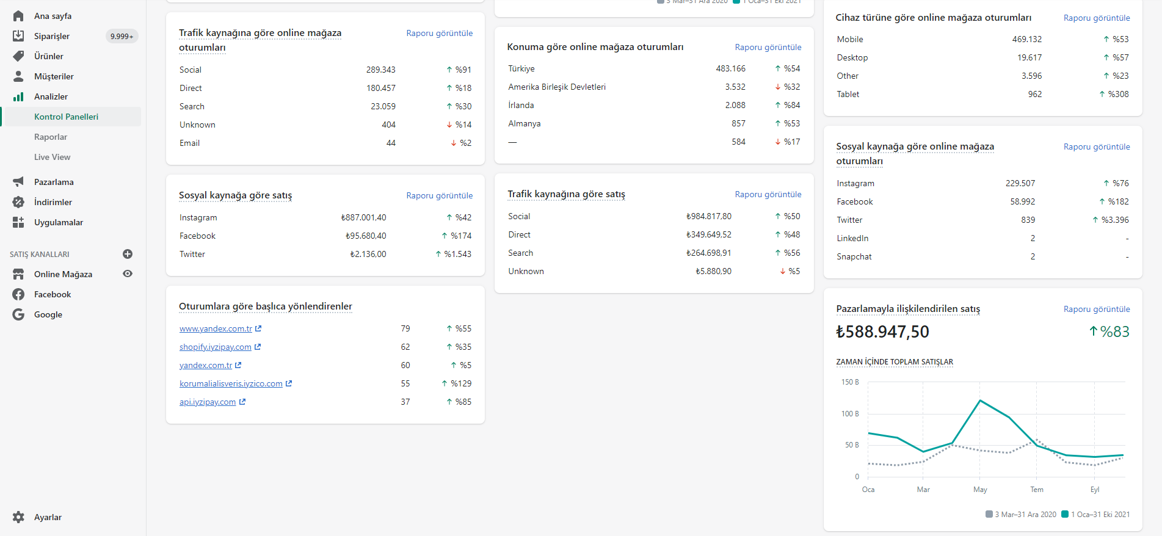1162x536 pixels.
Task: Click the Siparişler orders icon
Action: coord(18,36)
